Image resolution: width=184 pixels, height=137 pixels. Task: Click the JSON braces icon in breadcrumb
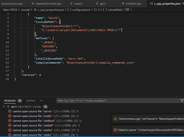[35, 10]
